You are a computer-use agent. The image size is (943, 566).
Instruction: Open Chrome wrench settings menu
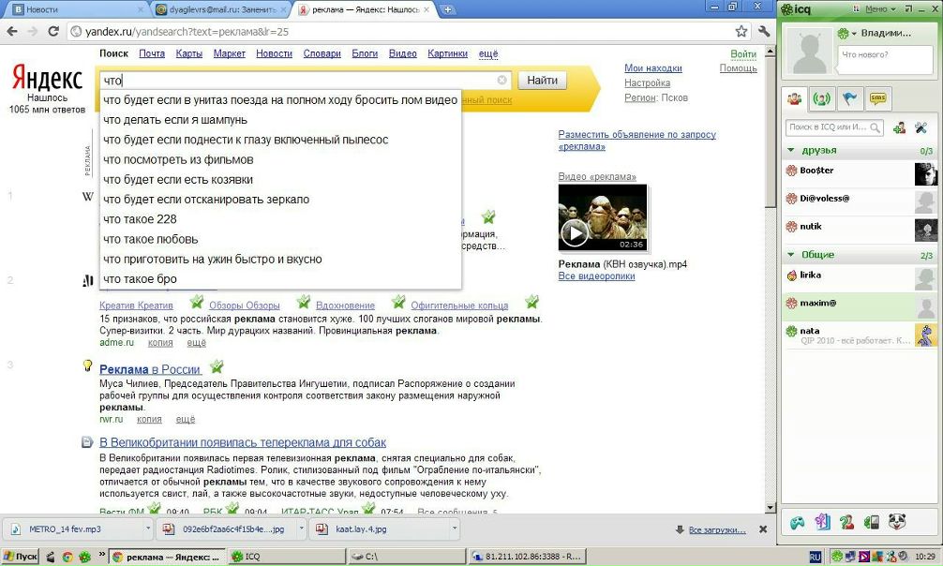pos(764,31)
